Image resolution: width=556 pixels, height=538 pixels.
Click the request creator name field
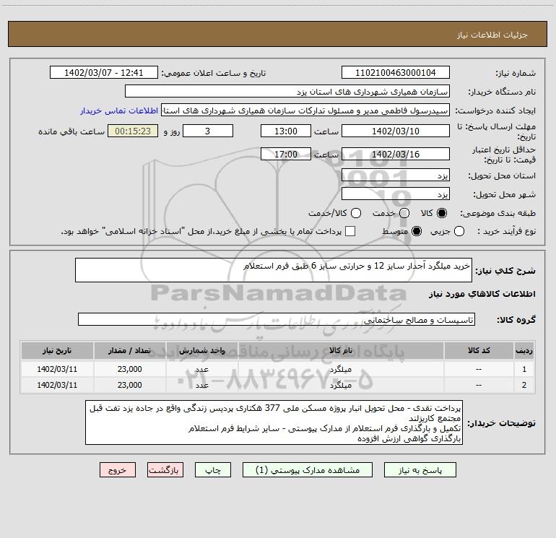[305, 110]
